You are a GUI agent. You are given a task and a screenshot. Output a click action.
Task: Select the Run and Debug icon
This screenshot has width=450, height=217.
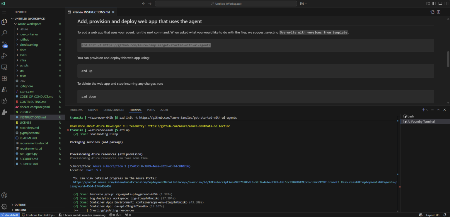point(4,56)
